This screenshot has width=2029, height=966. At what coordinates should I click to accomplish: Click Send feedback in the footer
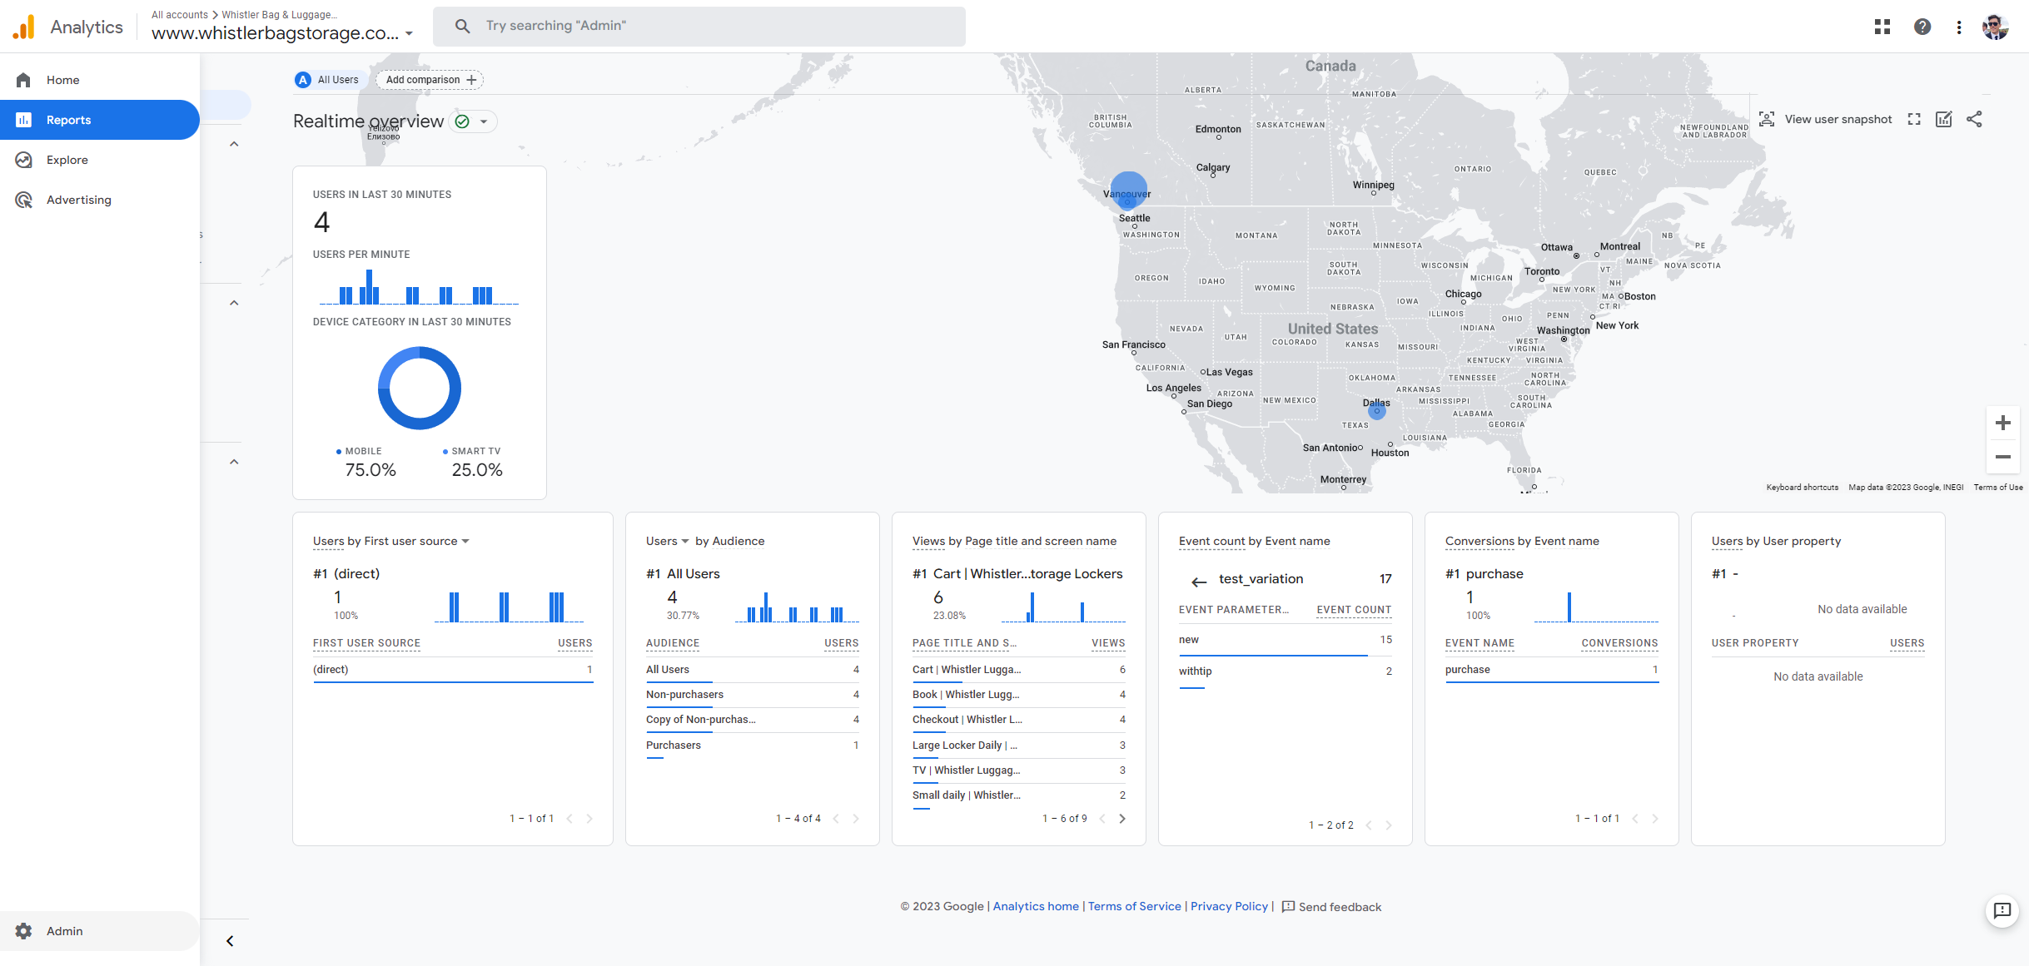coord(1332,907)
